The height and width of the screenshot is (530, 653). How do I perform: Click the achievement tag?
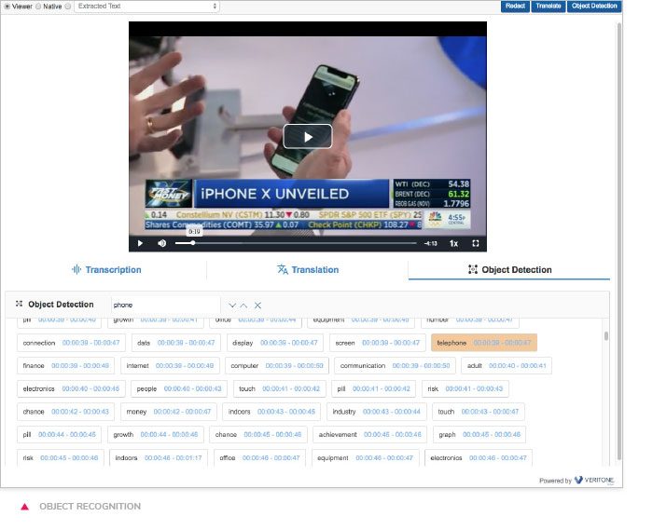[369, 434]
